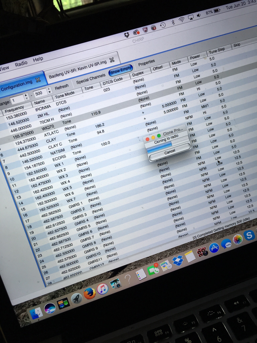Select the IRONMA channel name cell
The height and width of the screenshot is (343, 257).
(43, 108)
